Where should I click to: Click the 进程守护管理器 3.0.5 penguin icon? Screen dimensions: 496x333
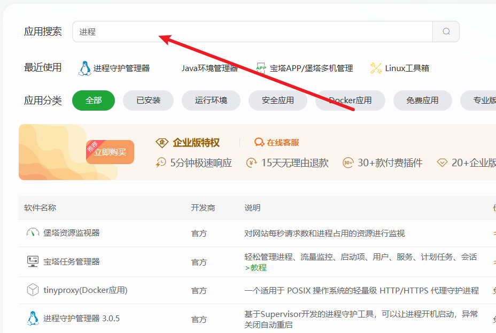[x=33, y=319]
